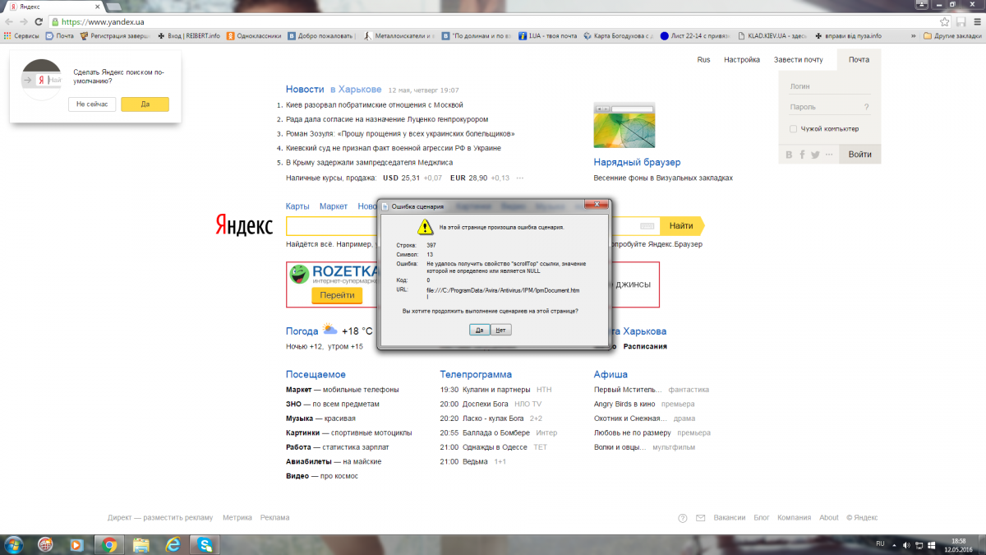The height and width of the screenshot is (555, 986).
Task: Click the Нарядный браузер thumbnail image
Action: point(624,126)
